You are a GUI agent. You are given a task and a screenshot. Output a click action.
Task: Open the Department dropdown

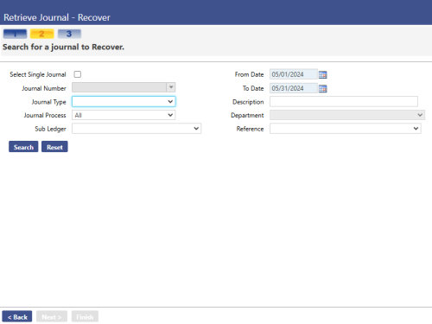tap(347, 115)
